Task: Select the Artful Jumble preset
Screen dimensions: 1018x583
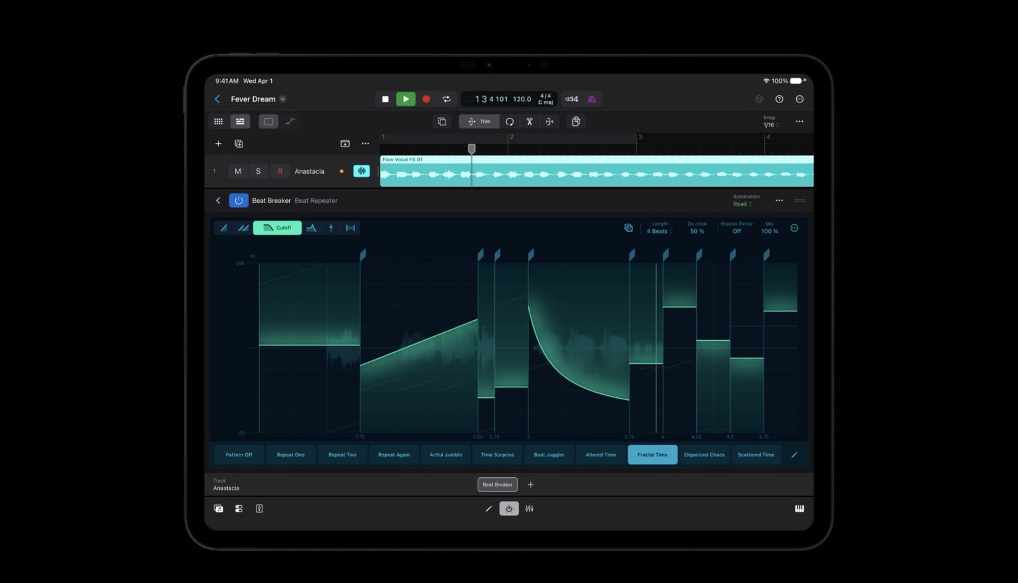Action: click(446, 455)
